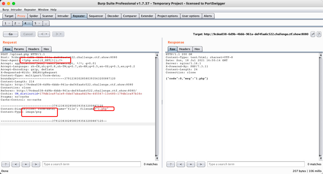Close Repeater tab 2

[x=19, y=23]
